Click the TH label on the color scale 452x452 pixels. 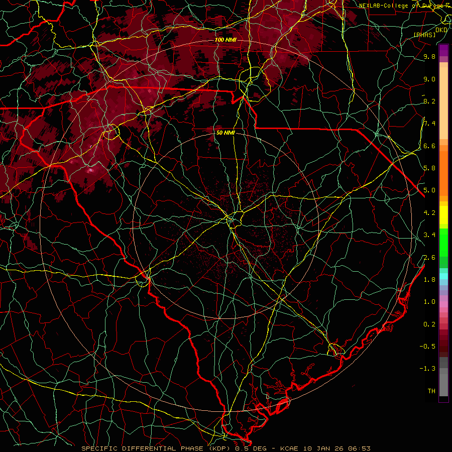pyautogui.click(x=431, y=391)
